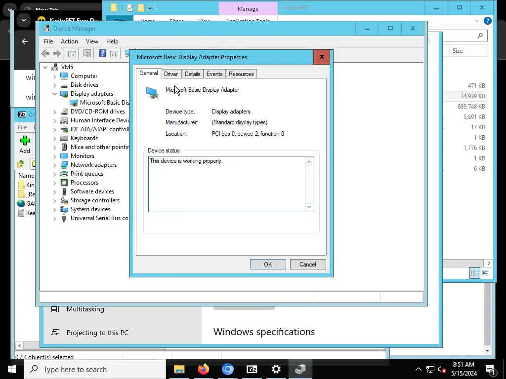Select IDE ATA/ATAPI controllers category

pyautogui.click(x=100, y=129)
